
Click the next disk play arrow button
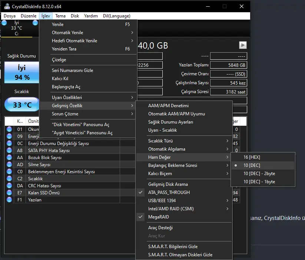point(243,45)
